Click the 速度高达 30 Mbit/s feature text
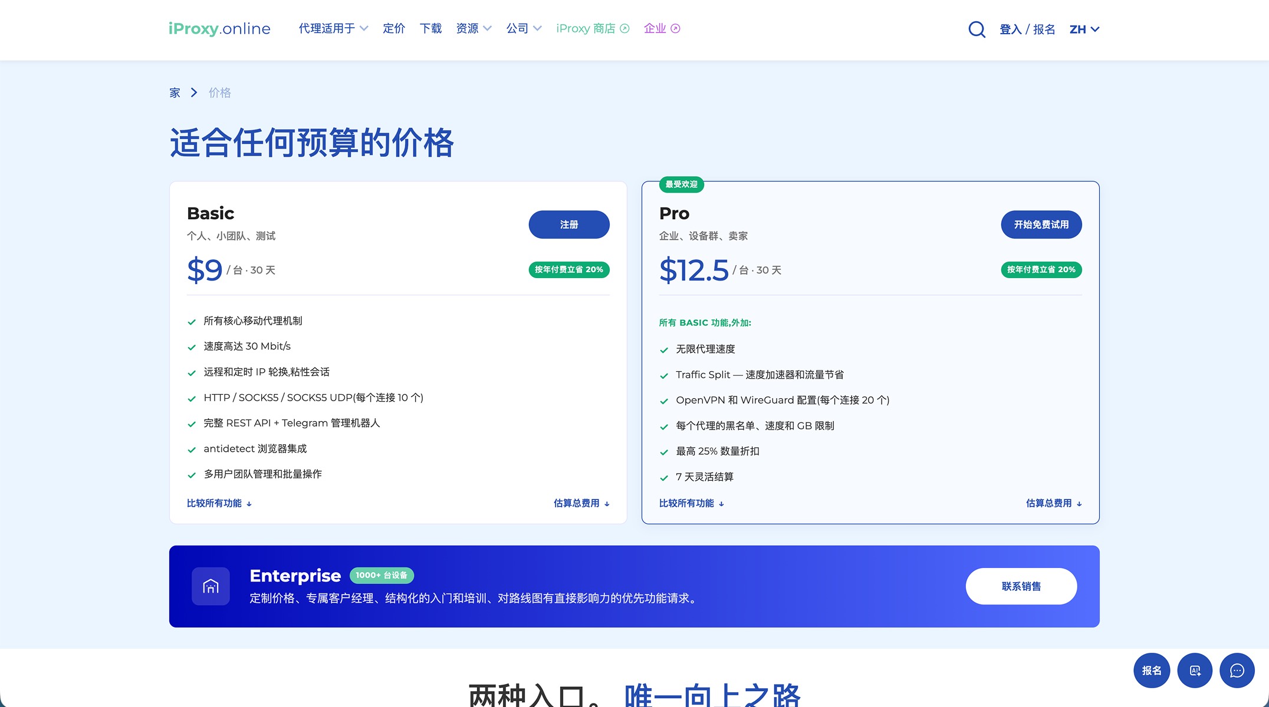 coord(247,346)
